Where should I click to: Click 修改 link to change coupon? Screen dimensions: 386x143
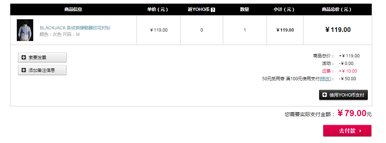325,79
